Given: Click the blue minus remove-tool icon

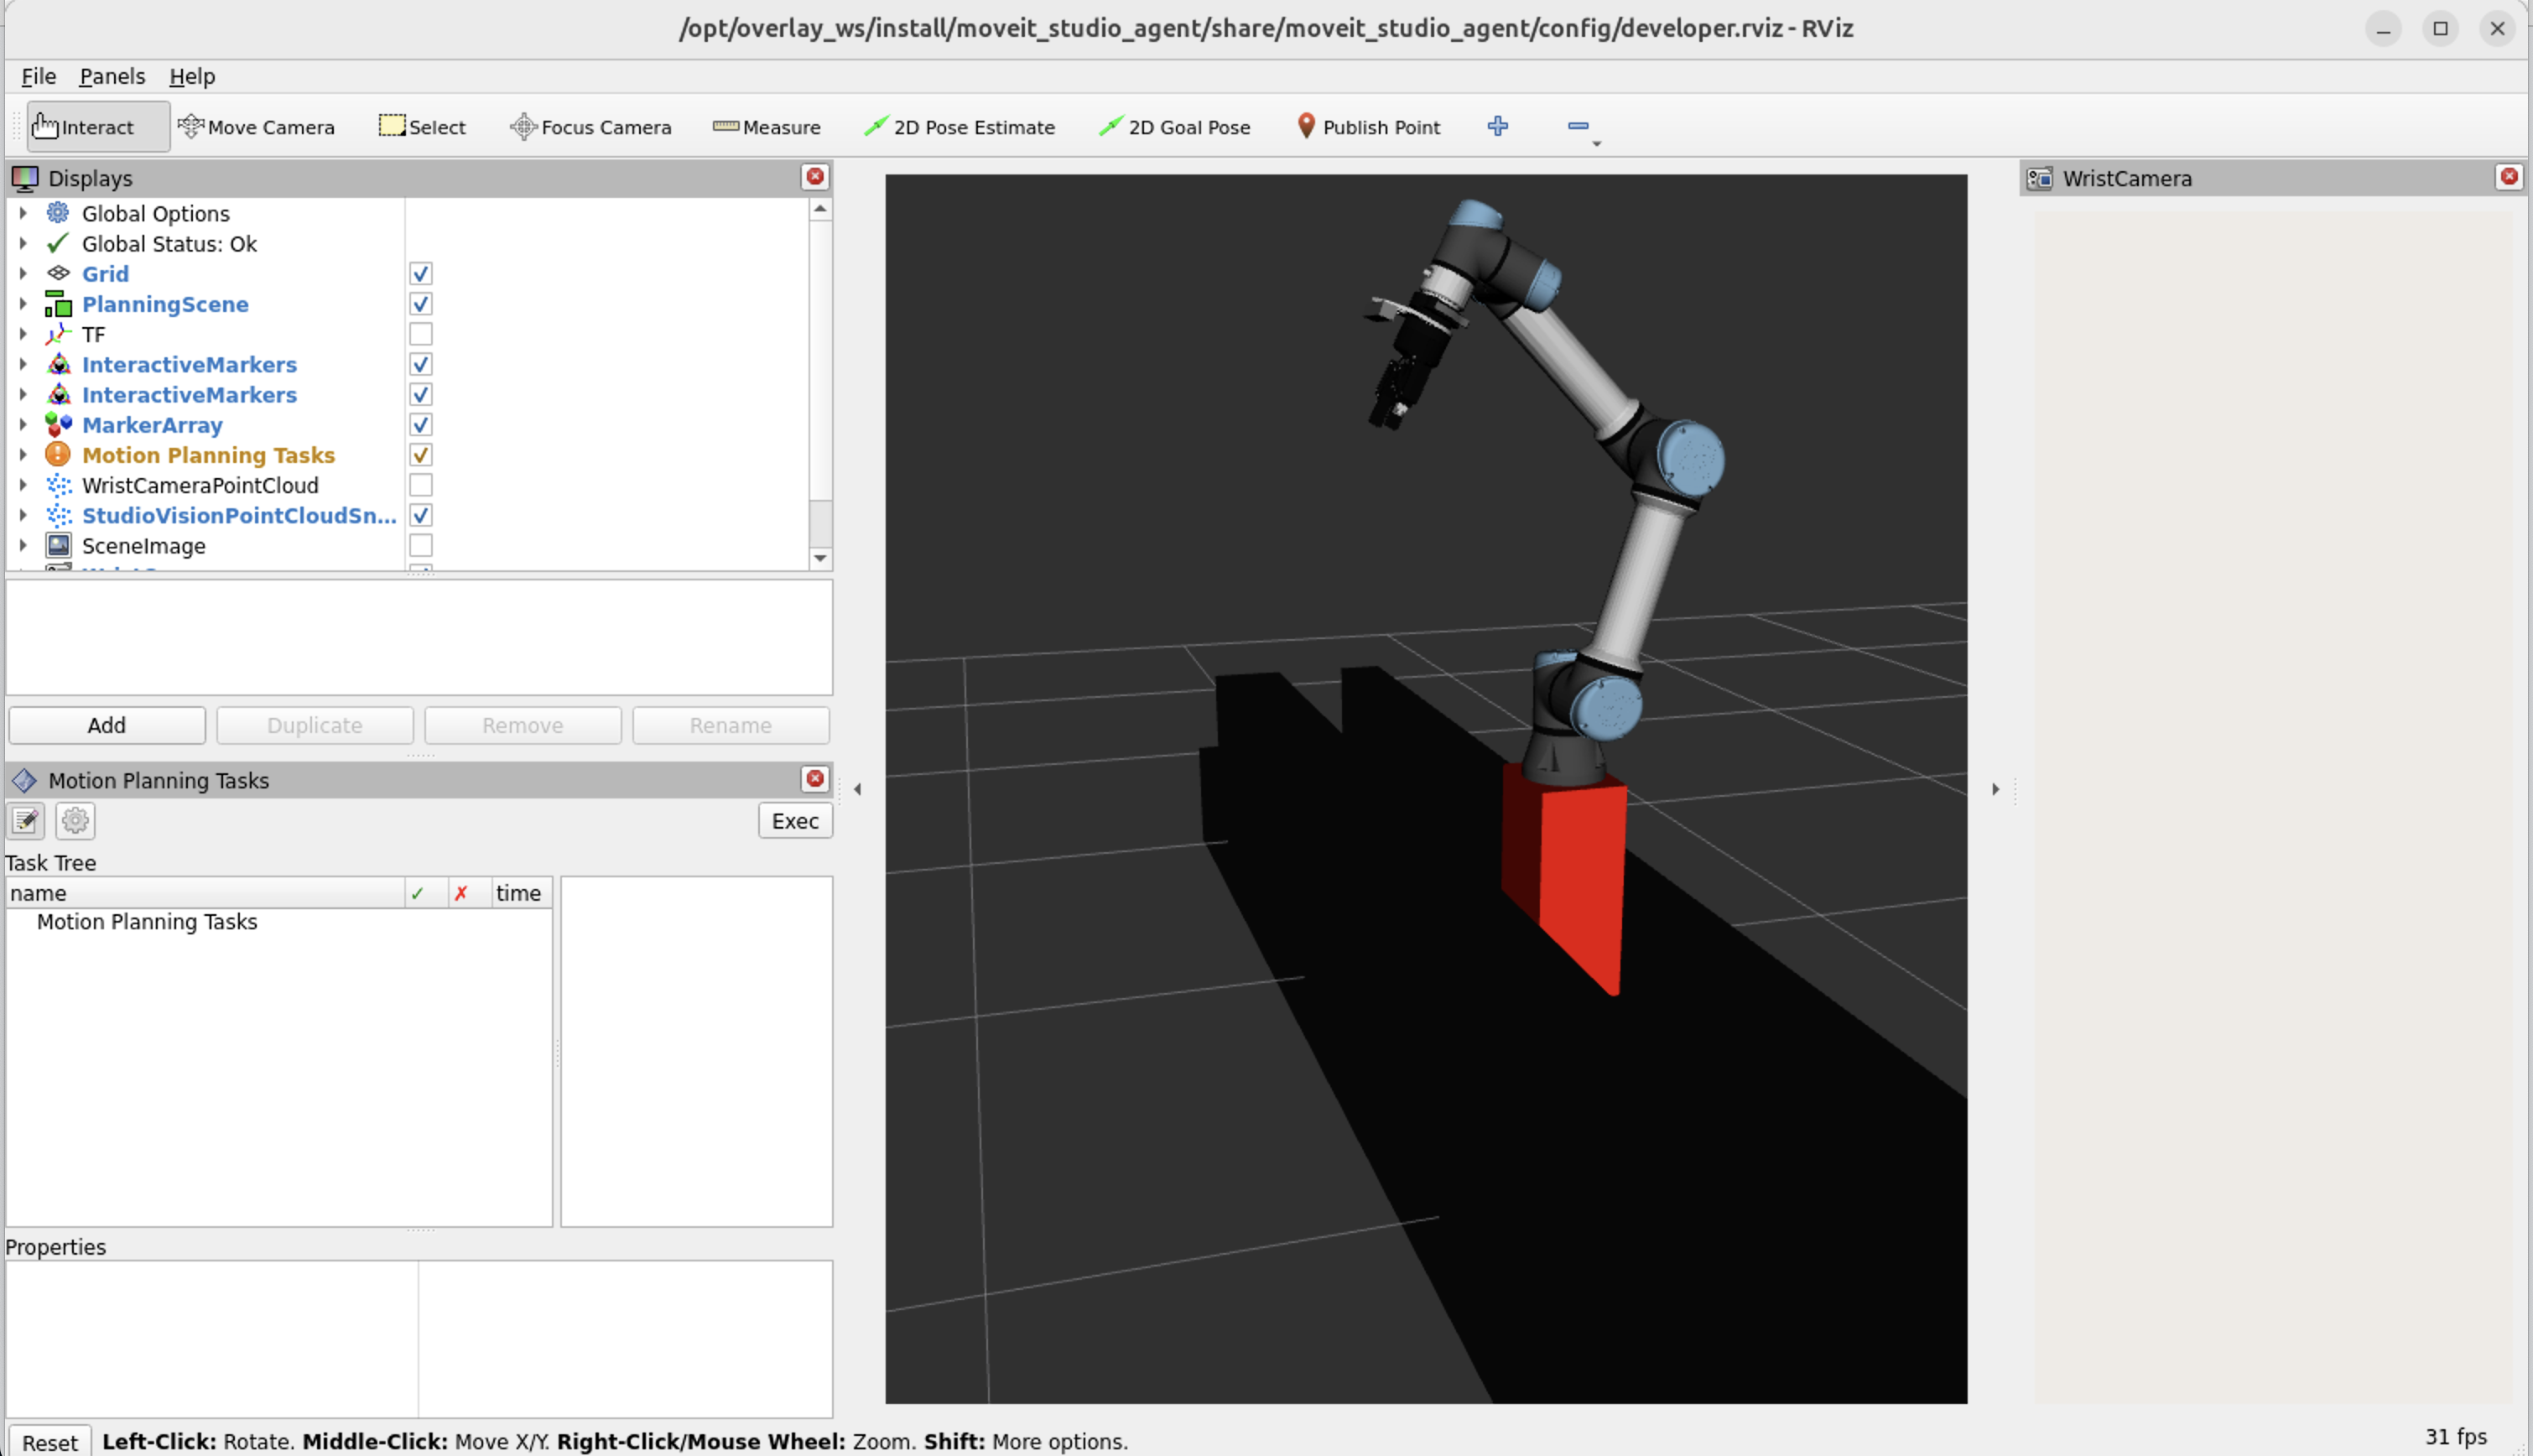Looking at the screenshot, I should click(1578, 126).
